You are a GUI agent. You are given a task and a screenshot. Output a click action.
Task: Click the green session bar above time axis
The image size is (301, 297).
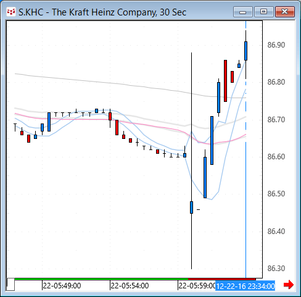tap(101, 279)
